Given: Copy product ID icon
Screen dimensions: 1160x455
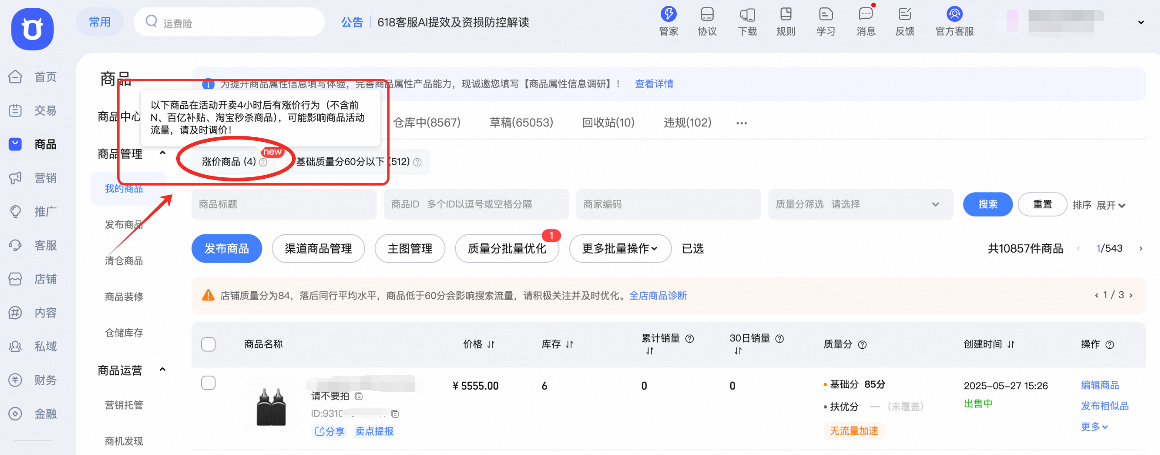Looking at the screenshot, I should pyautogui.click(x=395, y=414).
